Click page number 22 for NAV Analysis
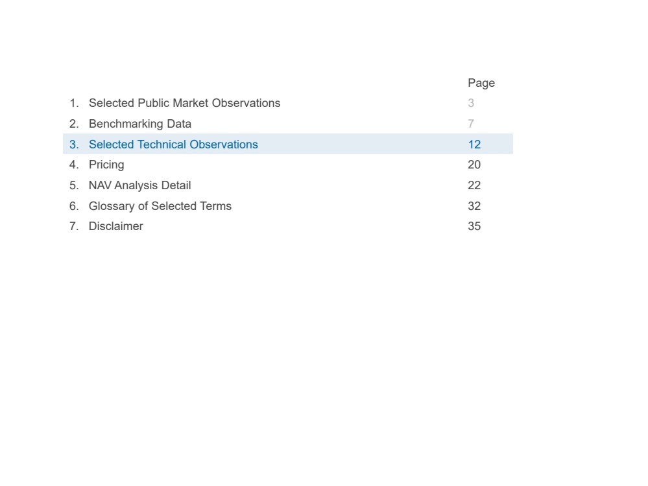The image size is (648, 486). 474,185
